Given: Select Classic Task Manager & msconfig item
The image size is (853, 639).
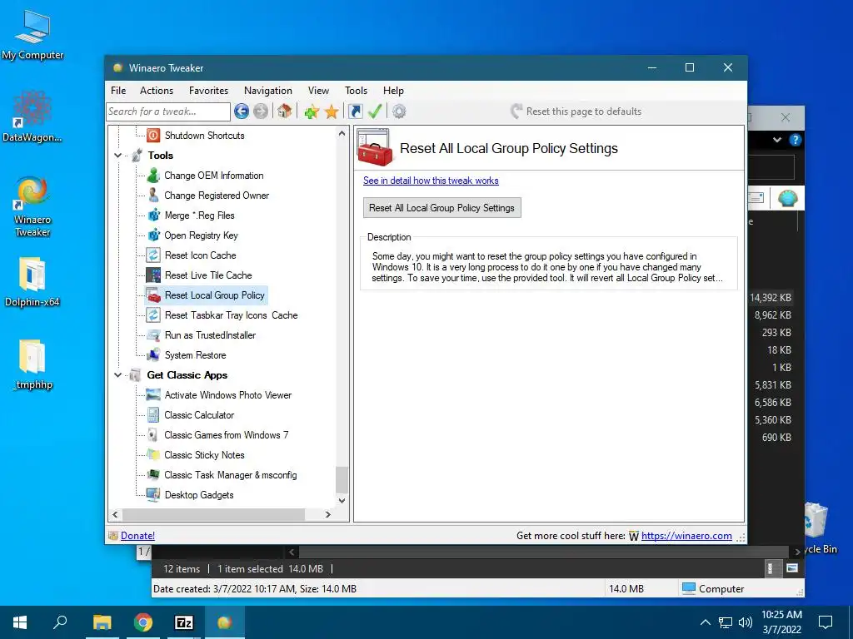Looking at the screenshot, I should [231, 475].
